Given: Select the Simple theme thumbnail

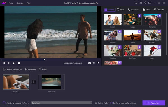Looking at the screenshot, I should [113, 20].
